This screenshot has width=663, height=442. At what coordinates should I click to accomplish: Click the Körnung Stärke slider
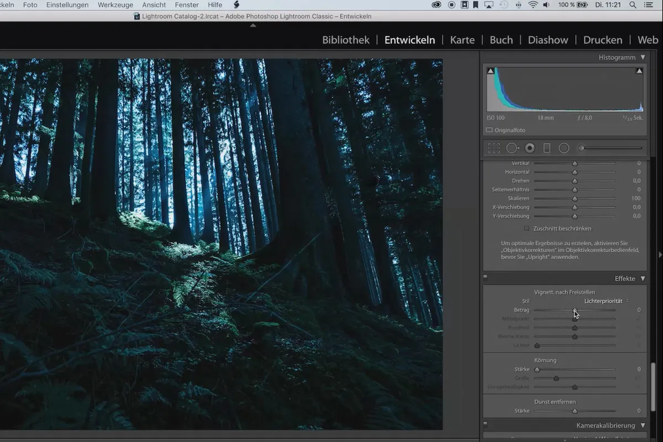pyautogui.click(x=575, y=369)
